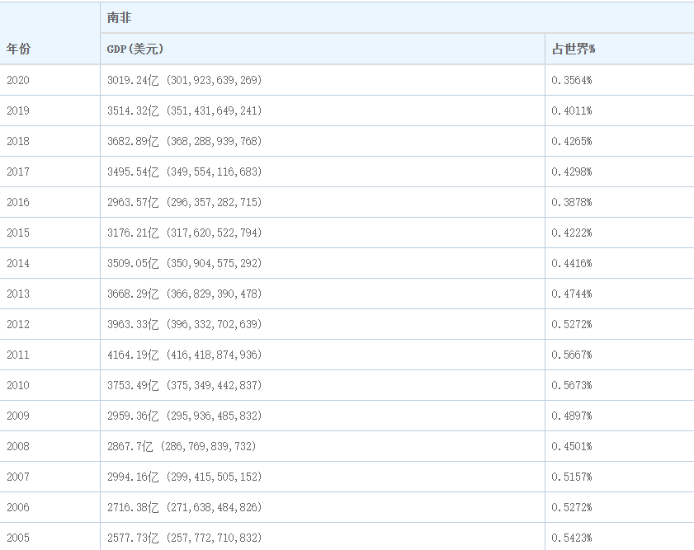
Task: Click the 2012 world share 0.5272%
Action: click(x=571, y=324)
